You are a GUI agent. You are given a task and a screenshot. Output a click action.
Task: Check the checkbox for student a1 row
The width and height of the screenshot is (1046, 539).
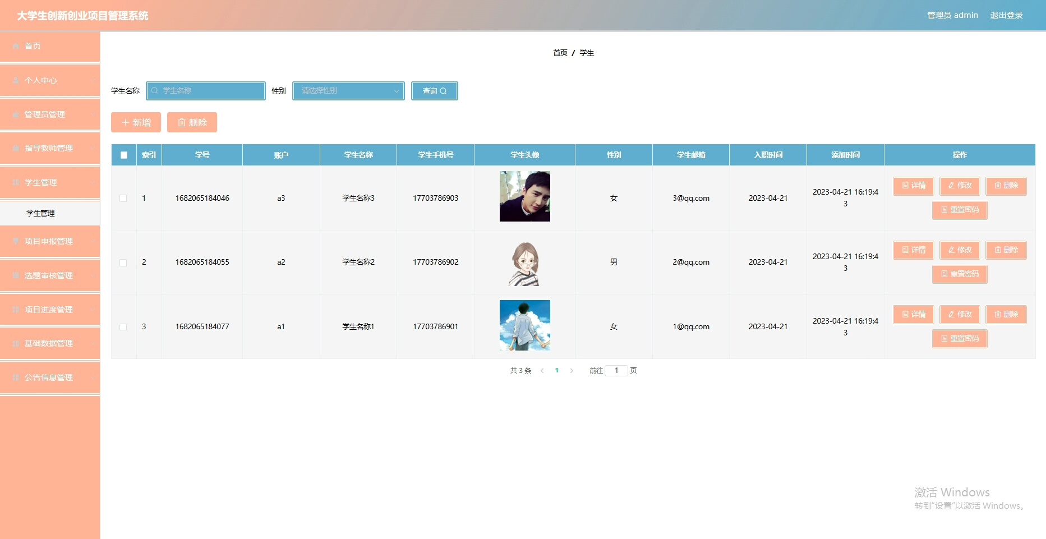(123, 326)
